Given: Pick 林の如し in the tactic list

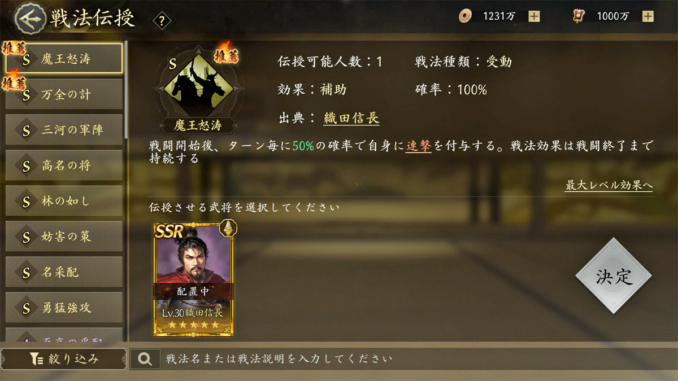Looking at the screenshot, I should (64, 201).
